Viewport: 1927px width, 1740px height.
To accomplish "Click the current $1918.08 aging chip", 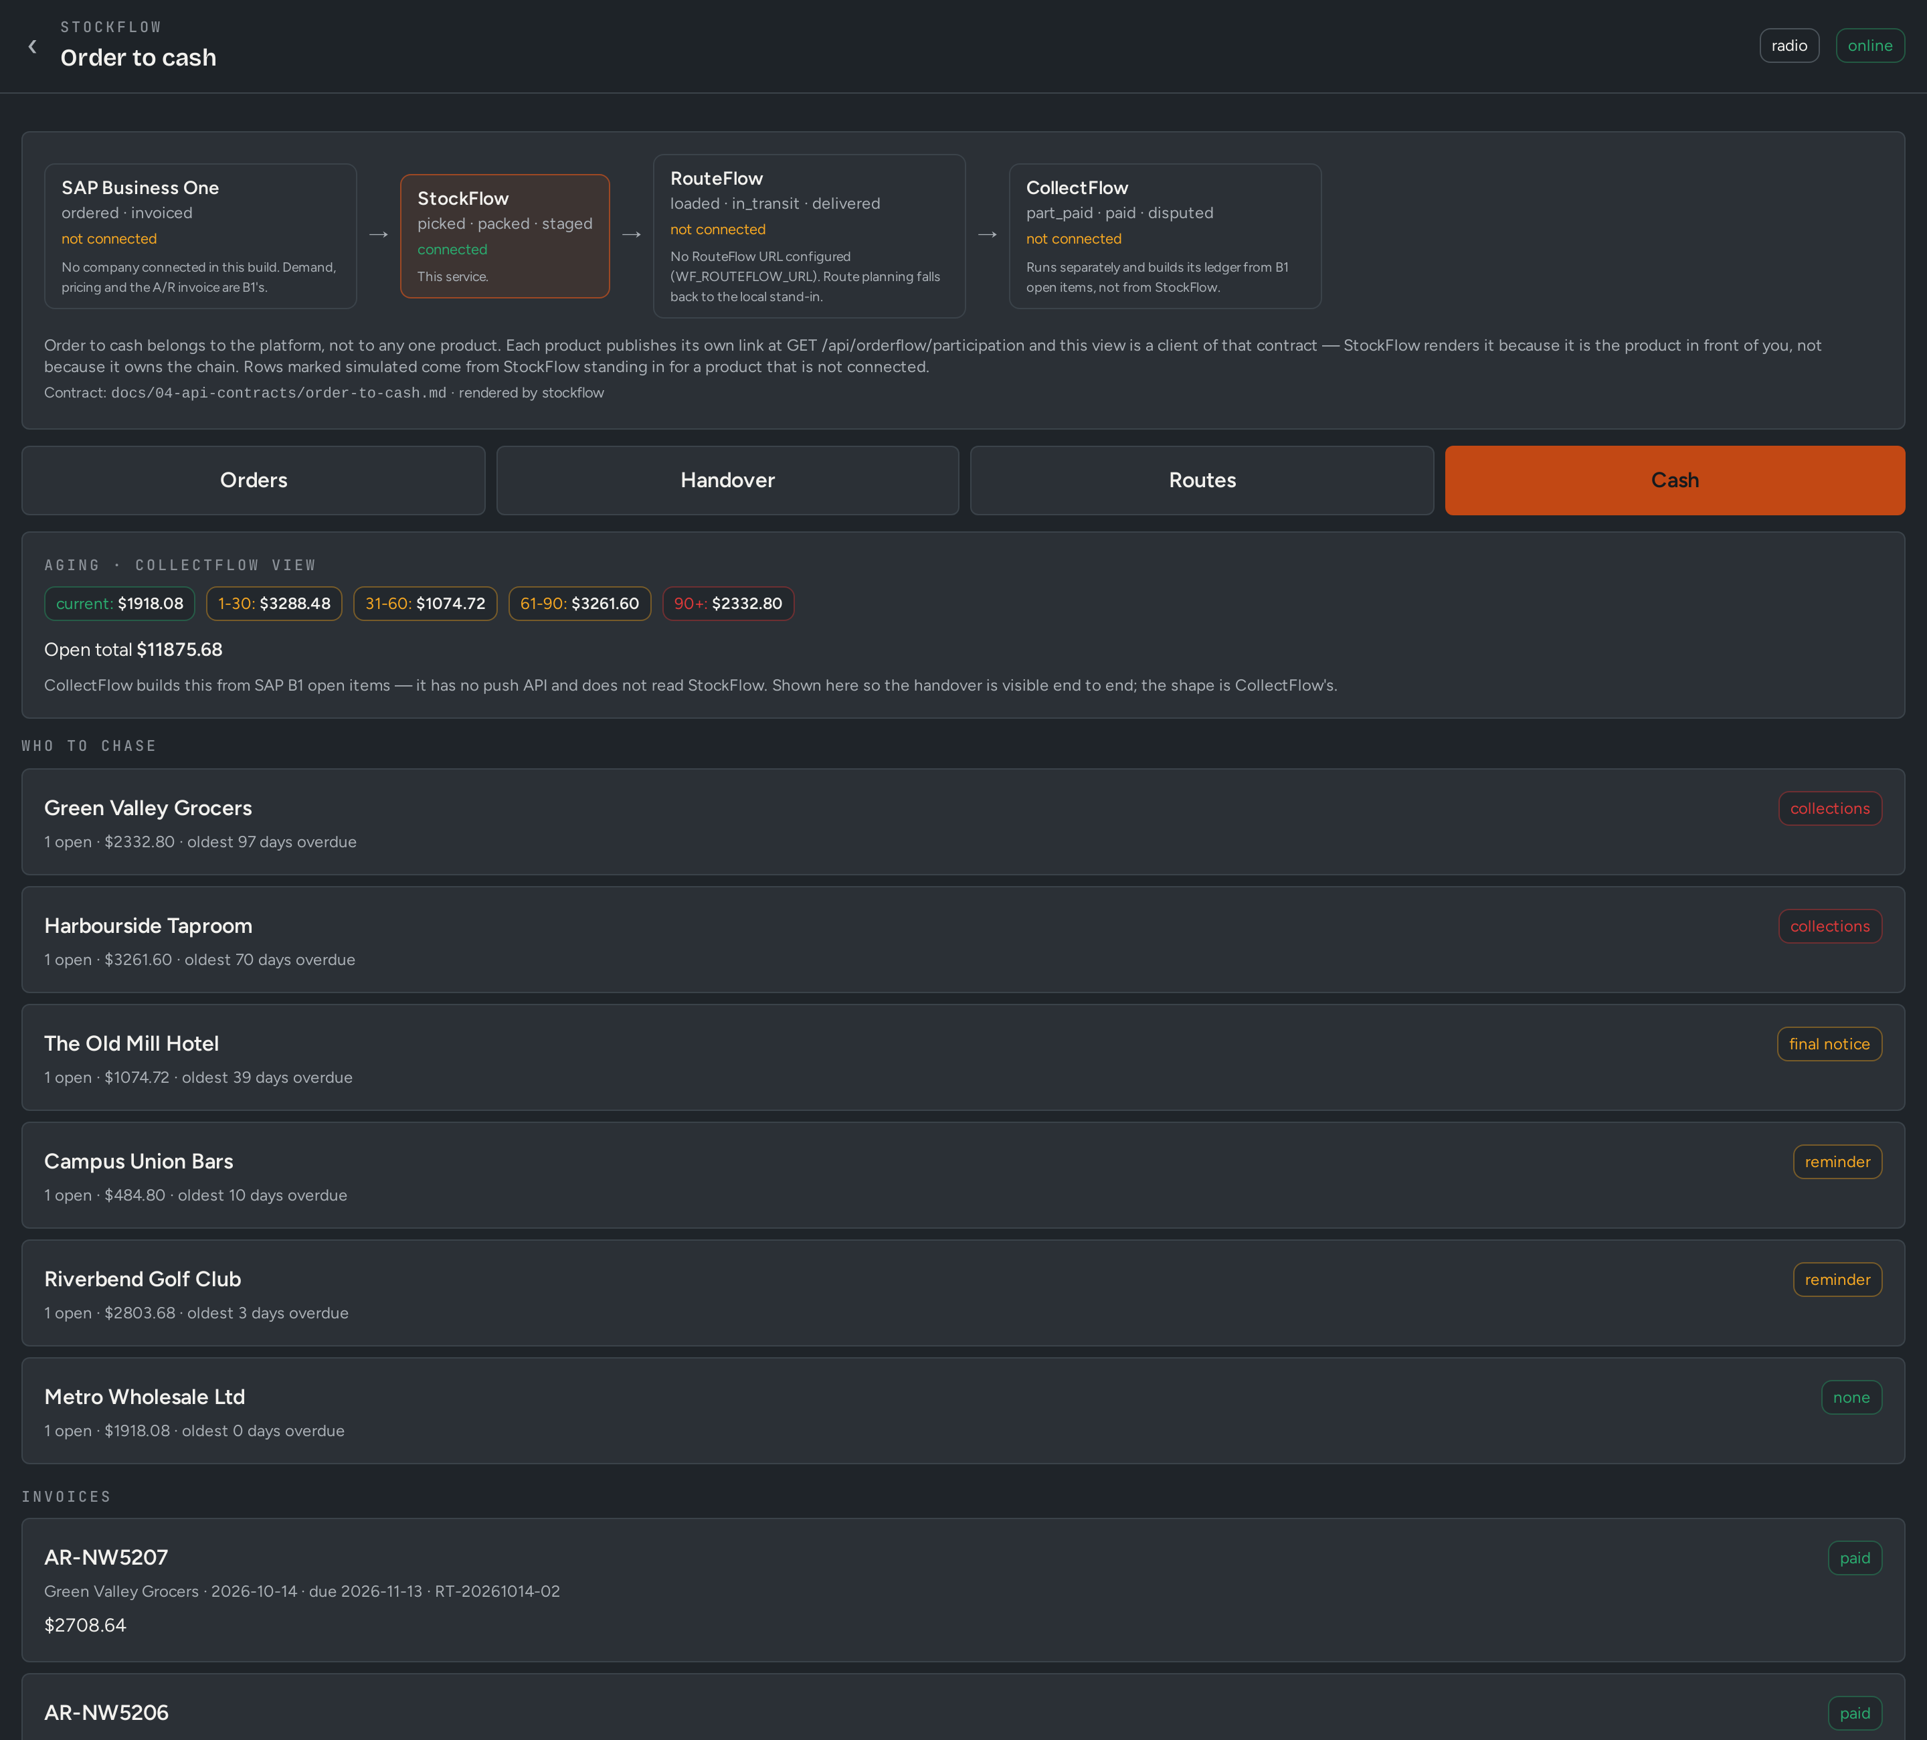I will pyautogui.click(x=120, y=603).
